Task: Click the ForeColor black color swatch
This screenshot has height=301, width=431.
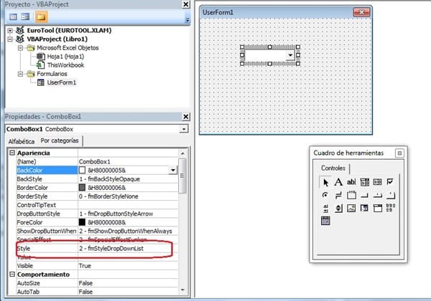Action: click(x=82, y=222)
